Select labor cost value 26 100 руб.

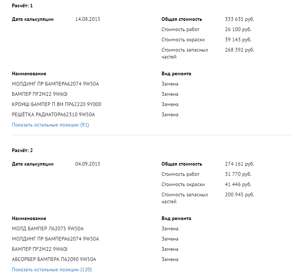coord(238,30)
